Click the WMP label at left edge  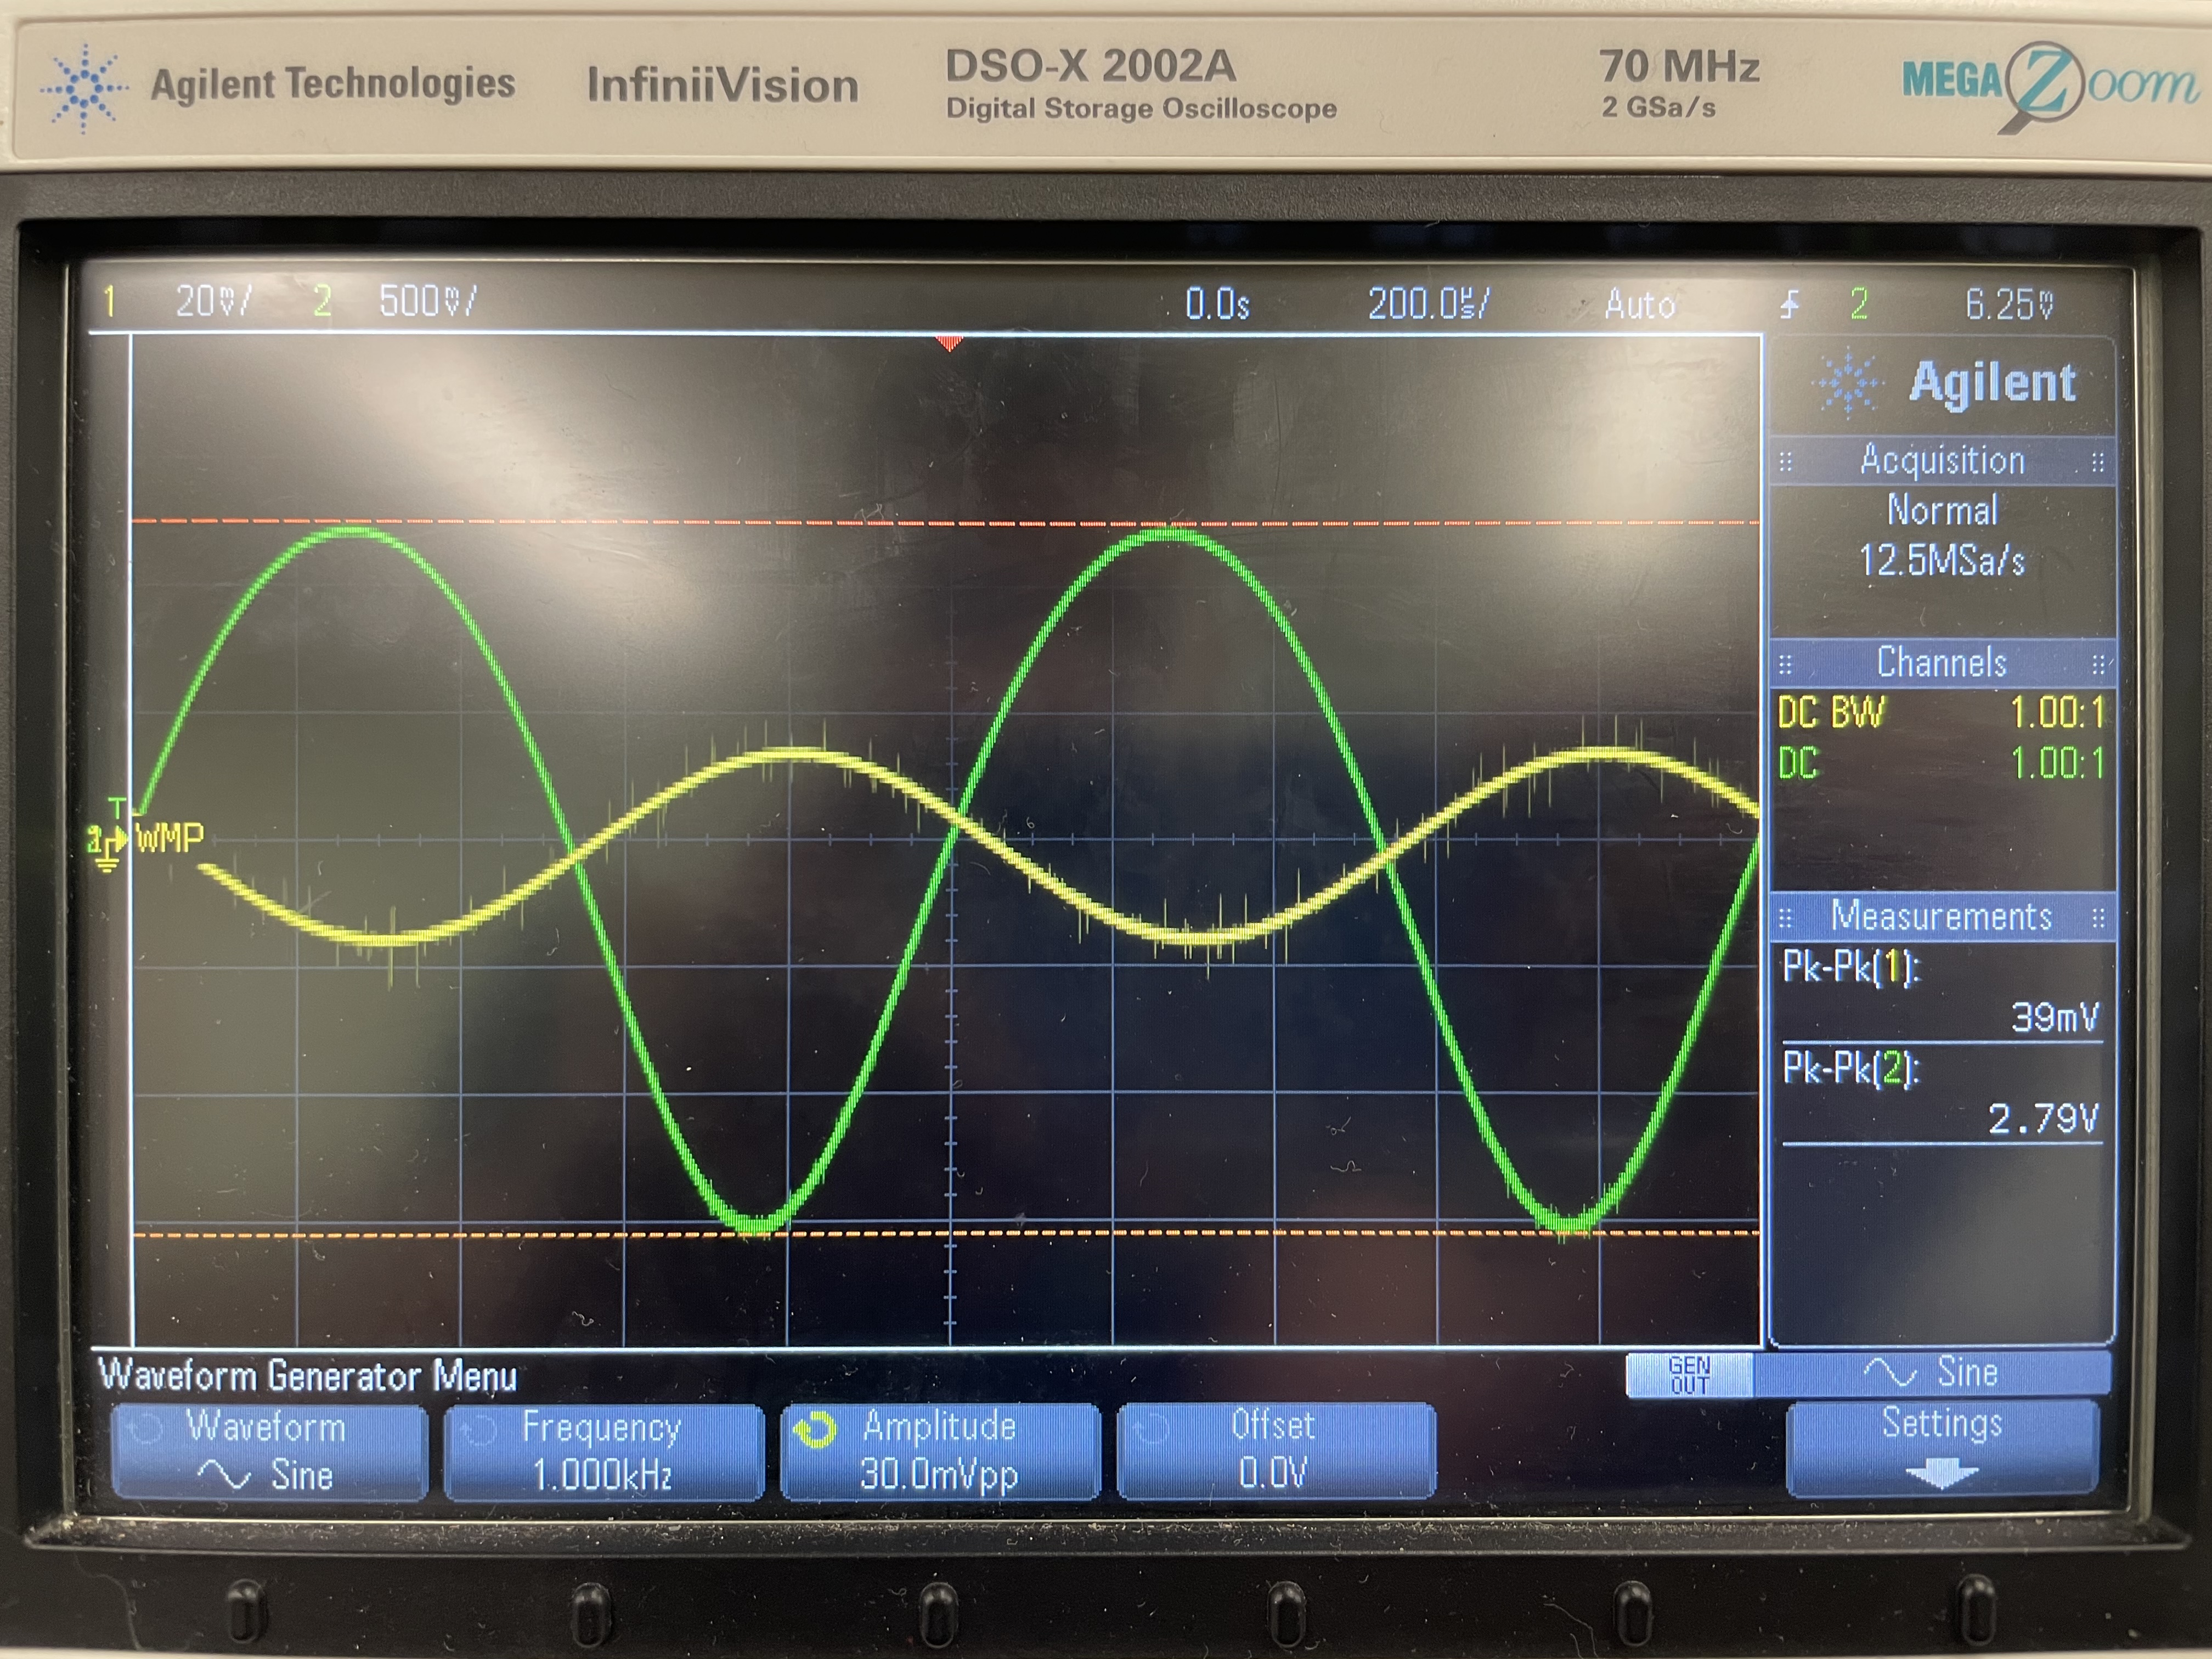click(x=170, y=837)
